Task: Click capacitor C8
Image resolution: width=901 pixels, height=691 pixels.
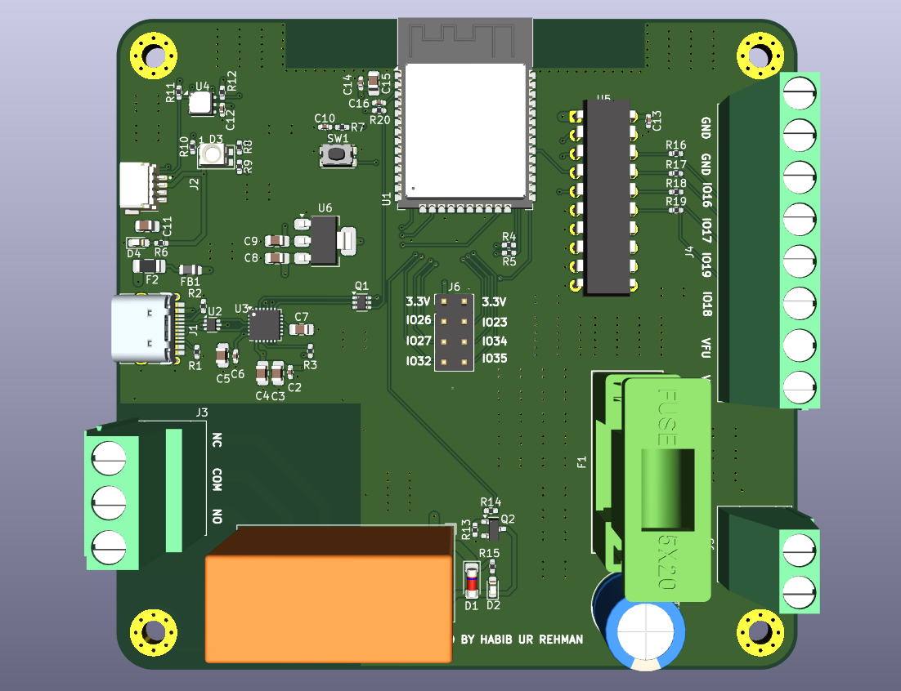Action: pos(277,258)
